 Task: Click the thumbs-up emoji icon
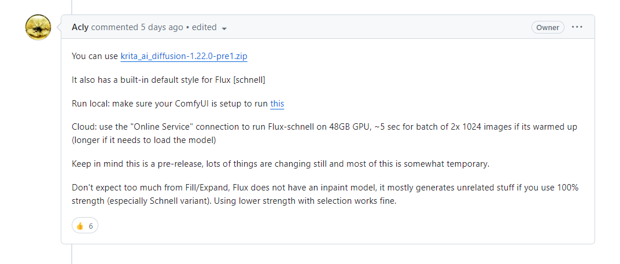pos(80,226)
